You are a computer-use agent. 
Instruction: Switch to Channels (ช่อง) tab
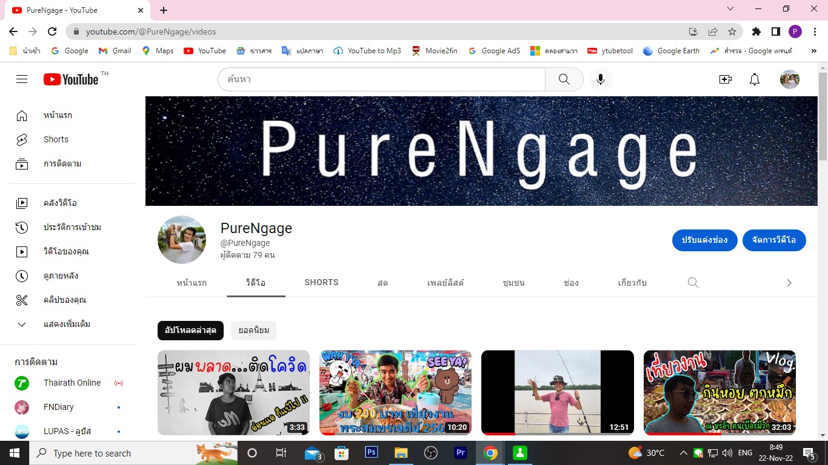(x=571, y=283)
